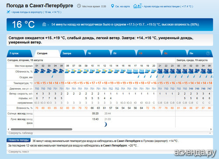This screenshot has height=159, width=219.
Task: Click the sensor icon in blue temperature banner
Action: pyautogui.click(x=44, y=25)
